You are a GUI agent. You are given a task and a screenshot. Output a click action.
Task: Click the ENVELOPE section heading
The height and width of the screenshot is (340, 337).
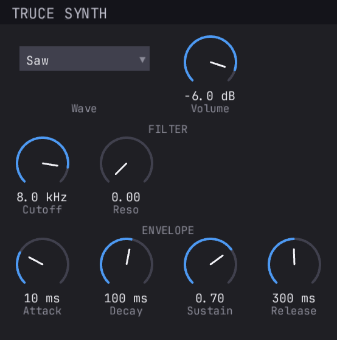[168, 230]
